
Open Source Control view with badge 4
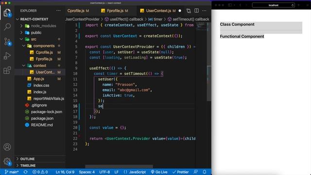(x=7, y=41)
